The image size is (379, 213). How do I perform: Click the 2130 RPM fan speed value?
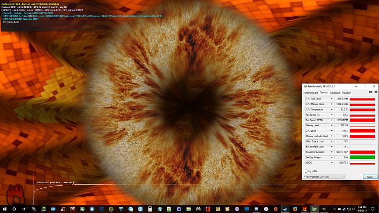pos(341,120)
